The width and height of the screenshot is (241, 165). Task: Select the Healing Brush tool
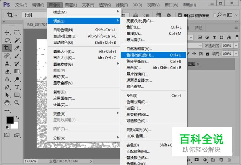(x=7, y=56)
